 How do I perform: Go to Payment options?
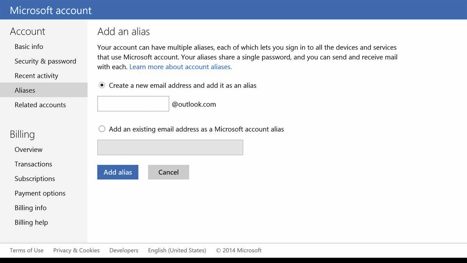click(40, 193)
